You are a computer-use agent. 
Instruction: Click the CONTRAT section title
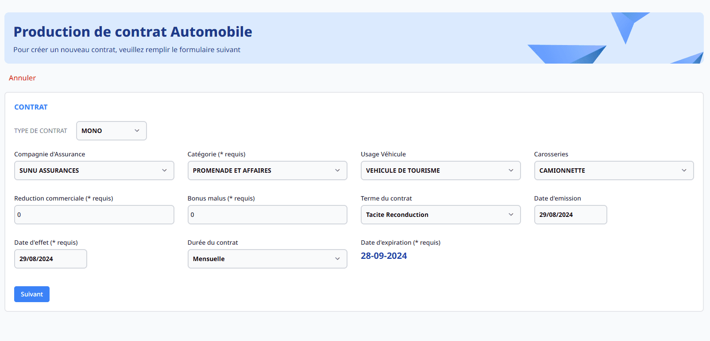pos(31,107)
